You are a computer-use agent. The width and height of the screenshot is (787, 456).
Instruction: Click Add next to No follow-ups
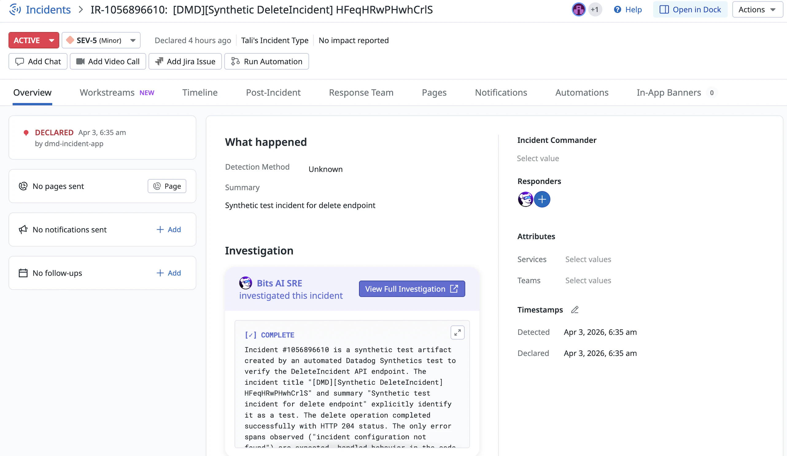[x=169, y=273]
